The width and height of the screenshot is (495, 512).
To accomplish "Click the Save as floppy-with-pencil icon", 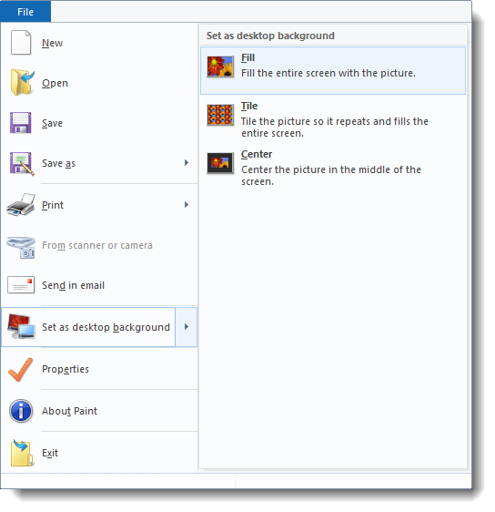I will (x=22, y=163).
